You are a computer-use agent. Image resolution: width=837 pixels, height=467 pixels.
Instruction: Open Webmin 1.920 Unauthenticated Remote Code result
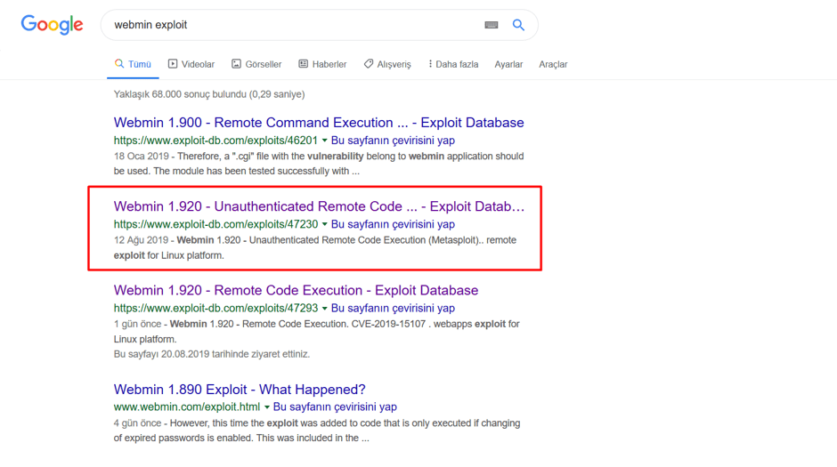(x=319, y=206)
